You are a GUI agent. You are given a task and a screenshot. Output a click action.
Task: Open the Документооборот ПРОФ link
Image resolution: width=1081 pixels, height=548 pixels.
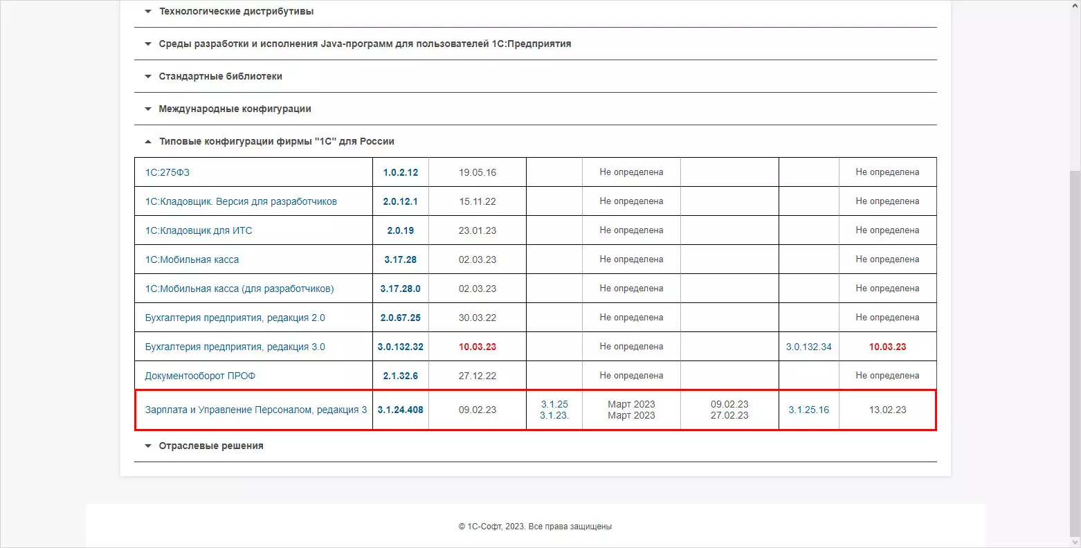point(200,376)
